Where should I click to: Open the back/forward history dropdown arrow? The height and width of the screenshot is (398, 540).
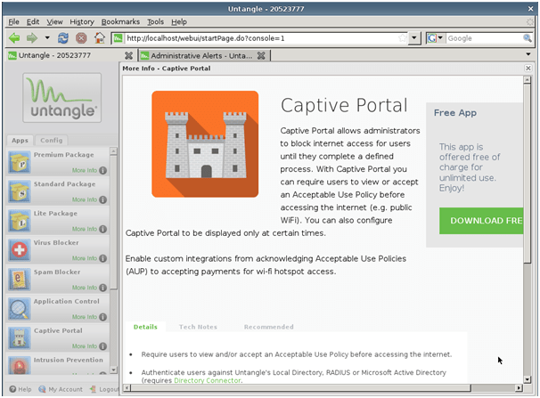point(47,38)
